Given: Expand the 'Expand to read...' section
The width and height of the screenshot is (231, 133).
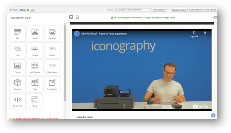Looking at the screenshot, I should point(83,117).
